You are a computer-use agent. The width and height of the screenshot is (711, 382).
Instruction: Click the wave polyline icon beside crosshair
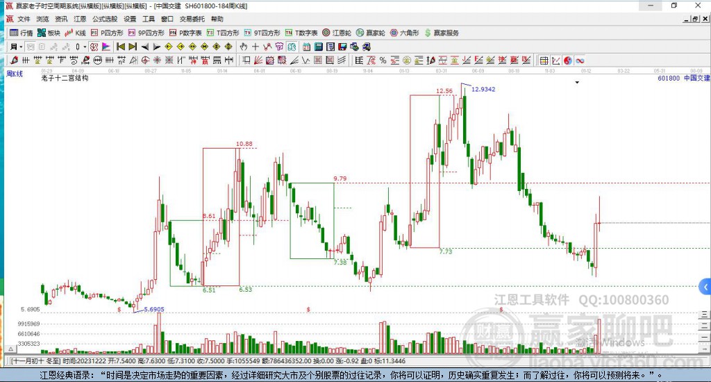(267, 47)
